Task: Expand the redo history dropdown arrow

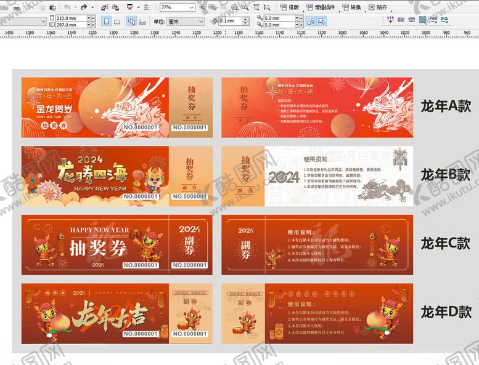Action: click(92, 7)
